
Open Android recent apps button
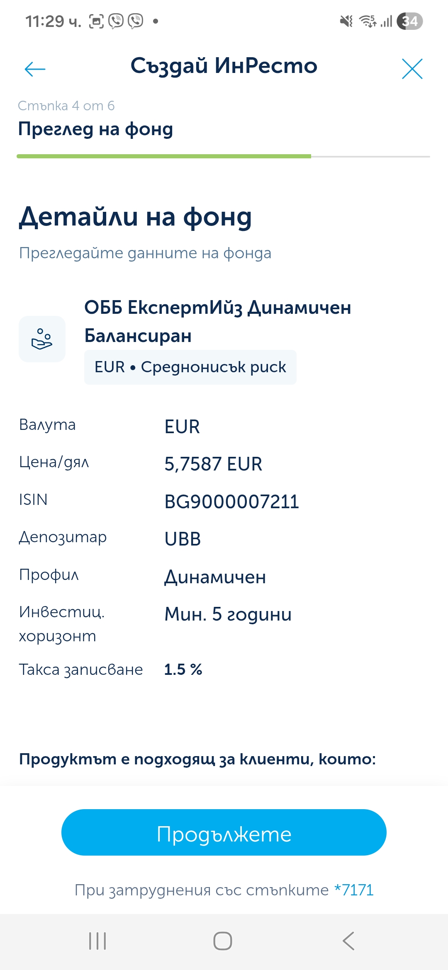click(x=97, y=941)
